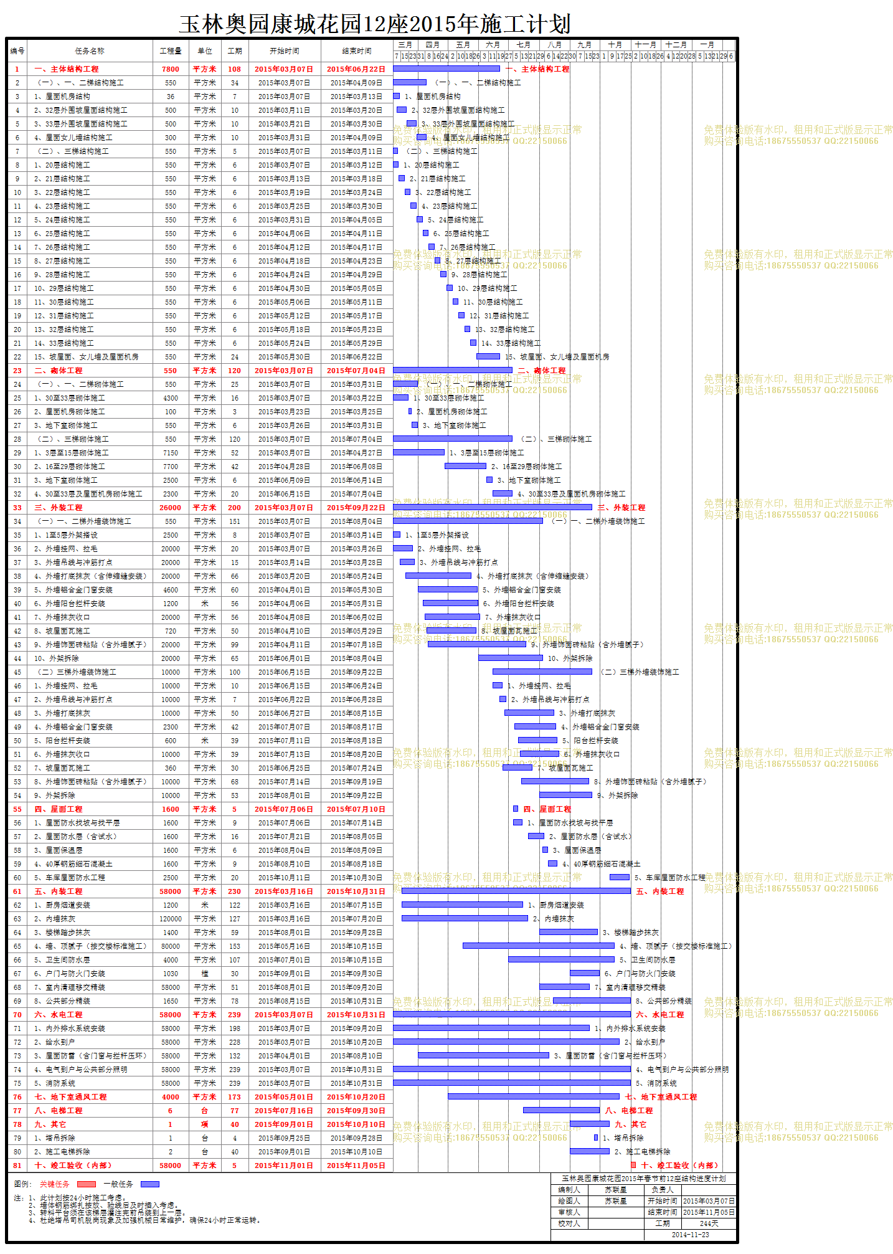
Task: Click the 工程量 column header
Action: click(x=171, y=51)
